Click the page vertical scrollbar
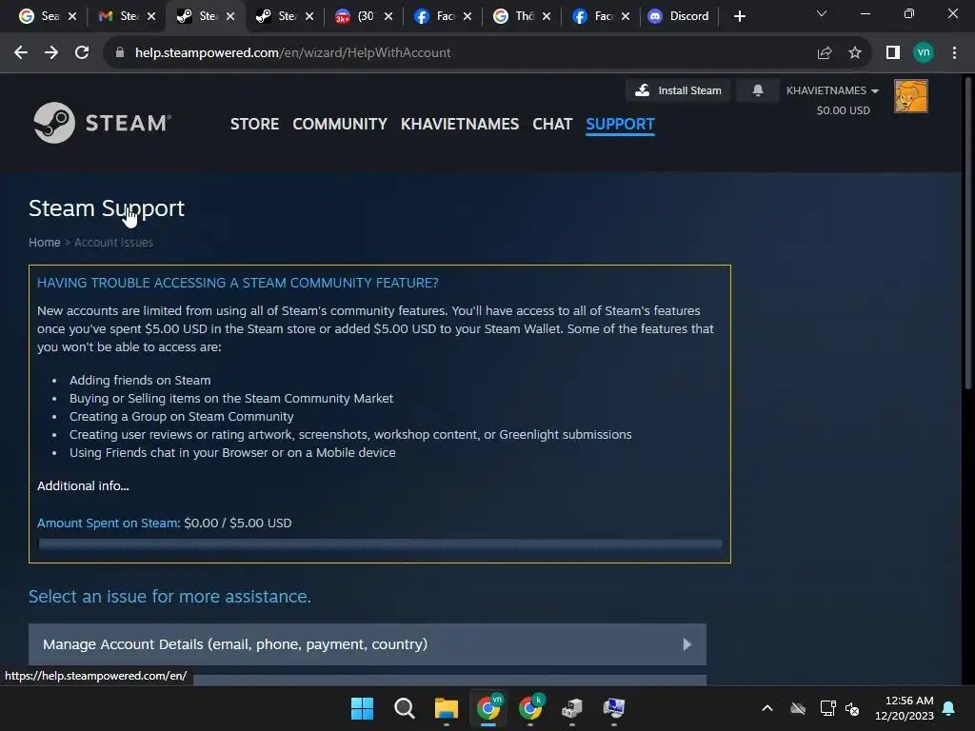The width and height of the screenshot is (975, 731). tap(967, 233)
